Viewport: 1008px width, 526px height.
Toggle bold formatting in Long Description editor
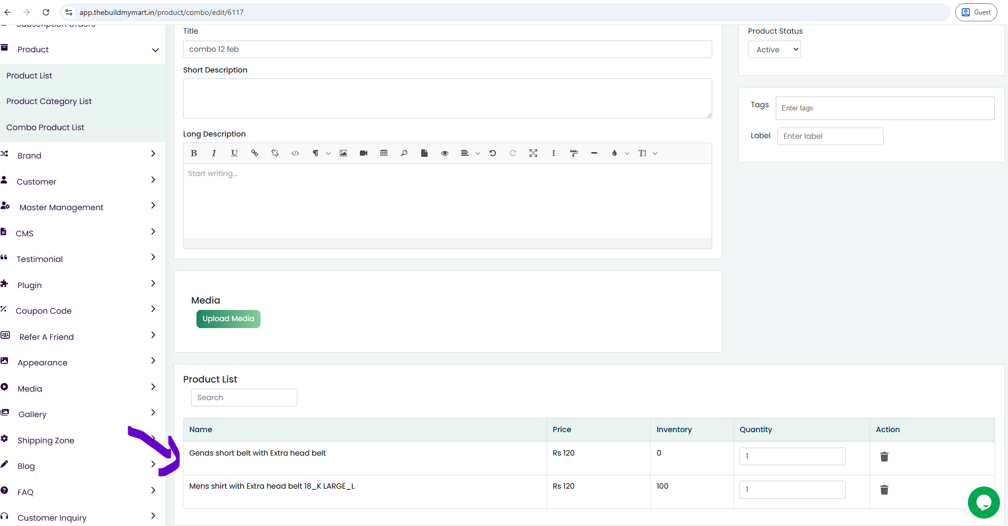pos(194,153)
